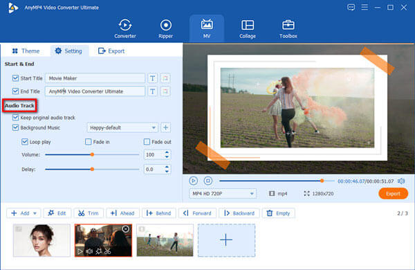Image resolution: width=415 pixels, height=270 pixels.
Task: Switch to the Theme tab
Action: [x=26, y=51]
